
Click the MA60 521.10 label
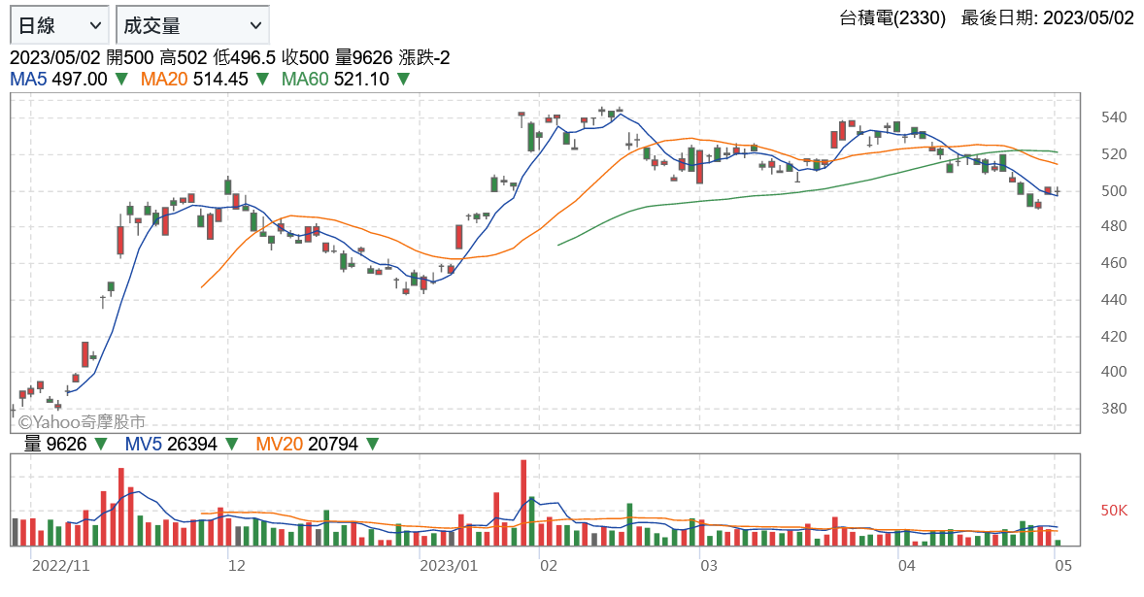tap(336, 79)
